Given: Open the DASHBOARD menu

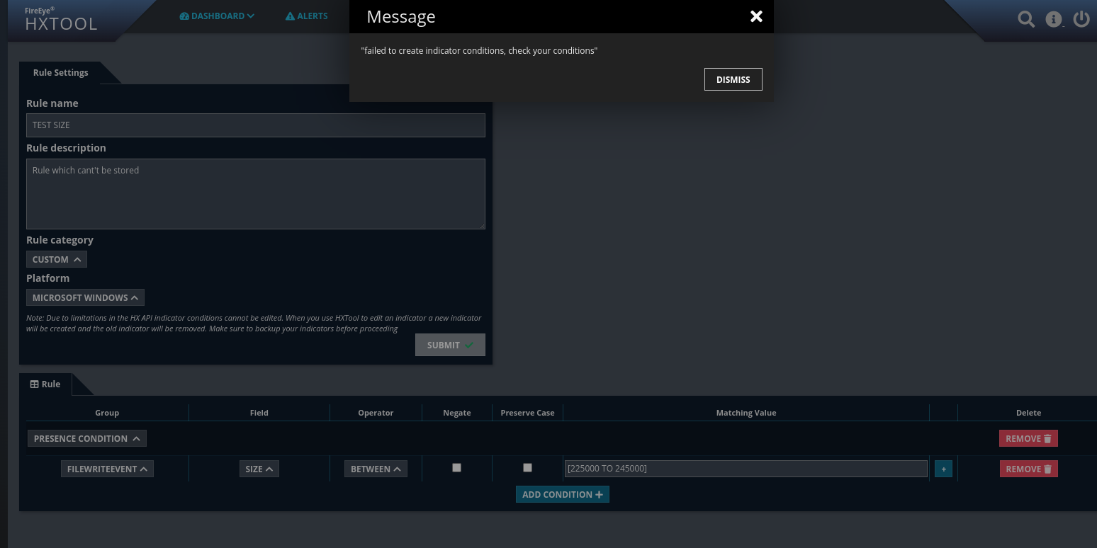Looking at the screenshot, I should pos(217,16).
